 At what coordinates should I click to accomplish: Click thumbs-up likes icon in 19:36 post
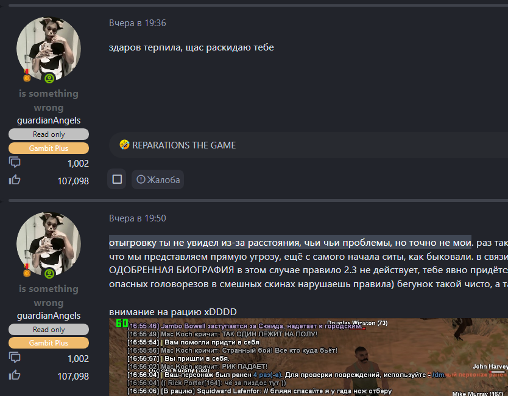15,180
